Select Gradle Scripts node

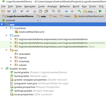16,69
